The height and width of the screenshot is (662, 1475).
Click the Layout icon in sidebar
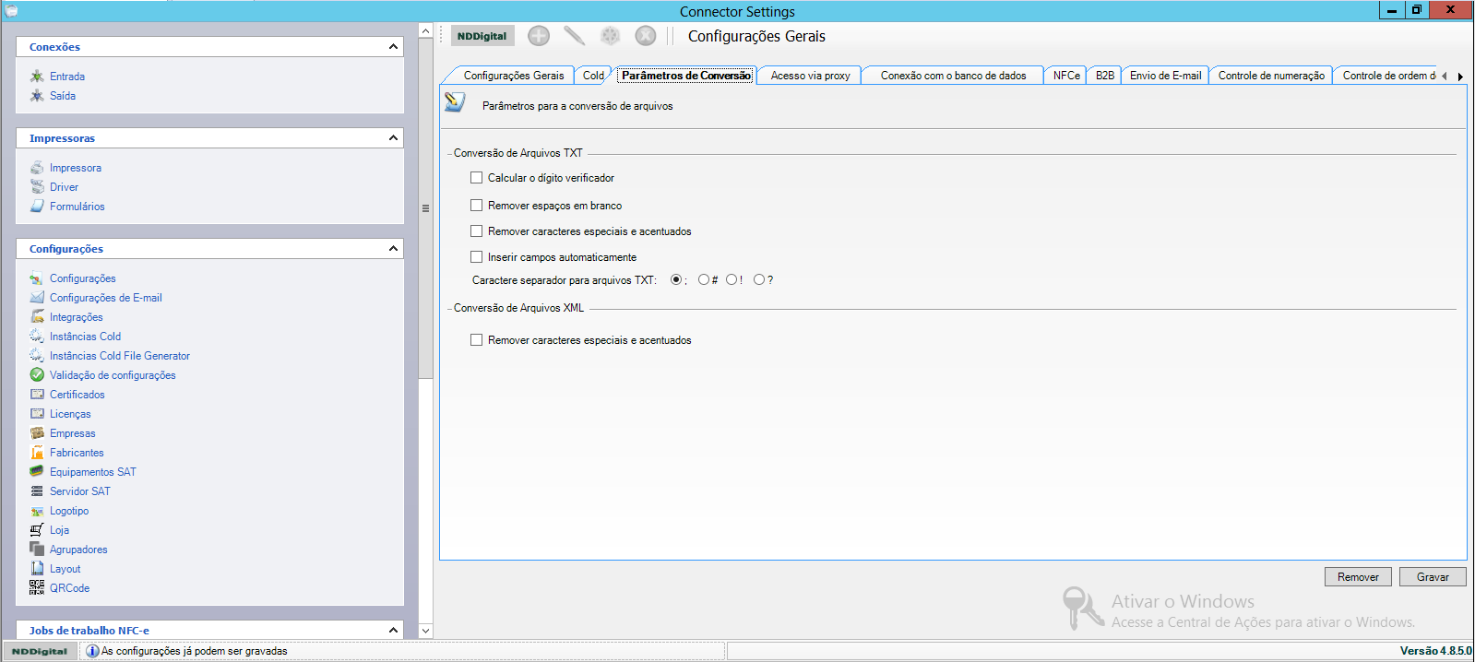[x=37, y=569]
